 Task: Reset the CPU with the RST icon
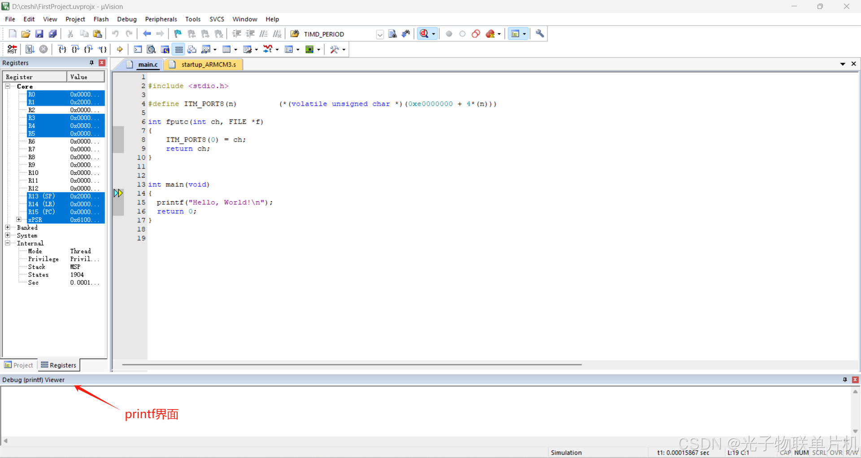tap(13, 49)
